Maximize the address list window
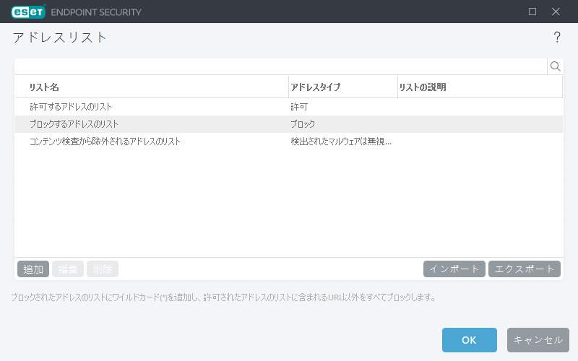The width and height of the screenshot is (578, 361). (x=532, y=12)
